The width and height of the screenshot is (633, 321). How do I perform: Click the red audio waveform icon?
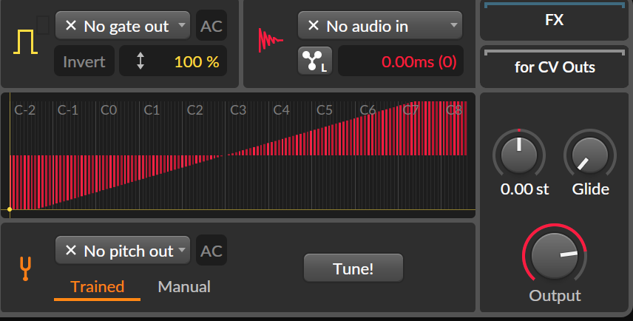(x=271, y=41)
